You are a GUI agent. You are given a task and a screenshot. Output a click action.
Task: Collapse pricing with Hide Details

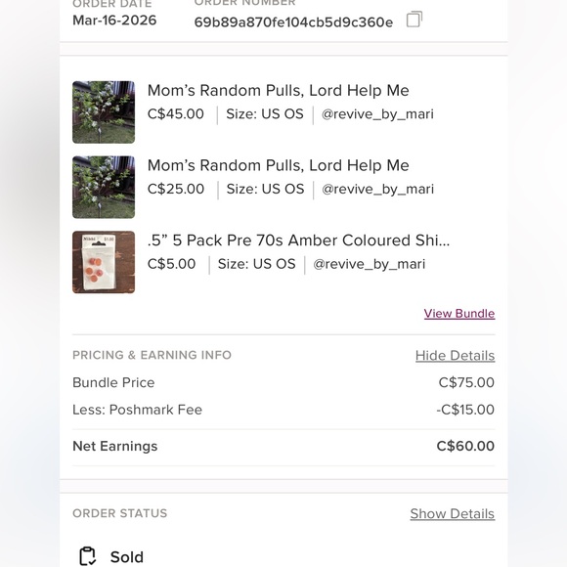[455, 356]
